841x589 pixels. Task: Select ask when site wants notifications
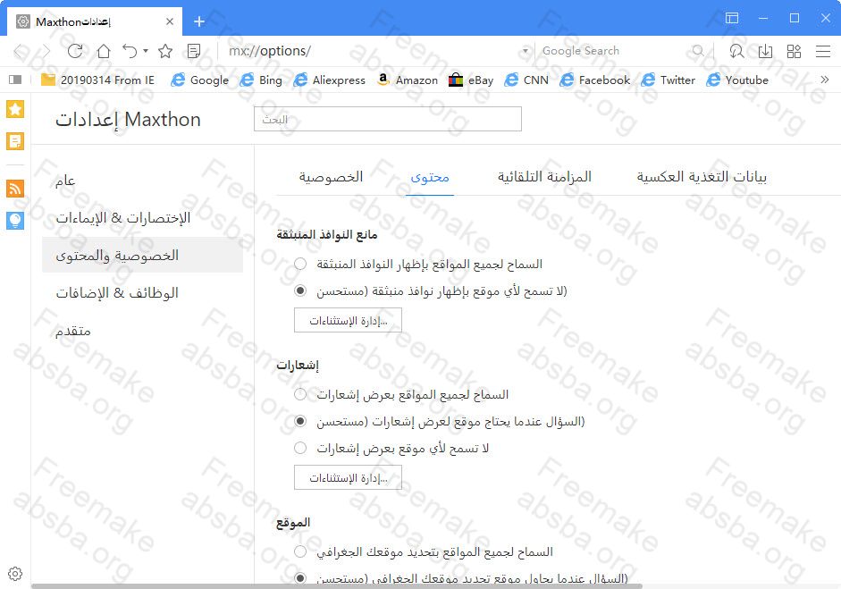[x=300, y=421]
